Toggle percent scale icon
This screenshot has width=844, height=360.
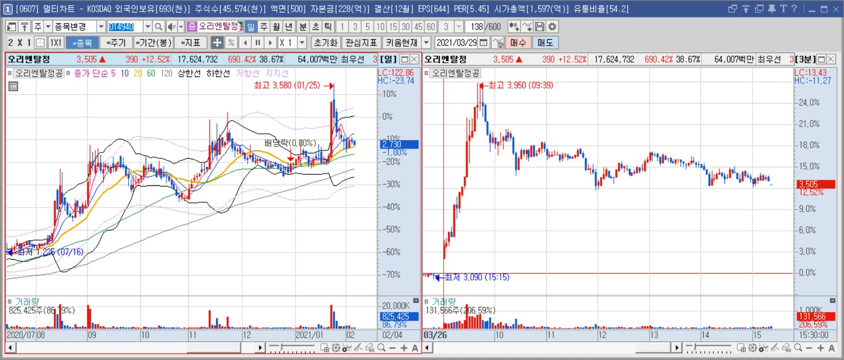click(x=231, y=42)
